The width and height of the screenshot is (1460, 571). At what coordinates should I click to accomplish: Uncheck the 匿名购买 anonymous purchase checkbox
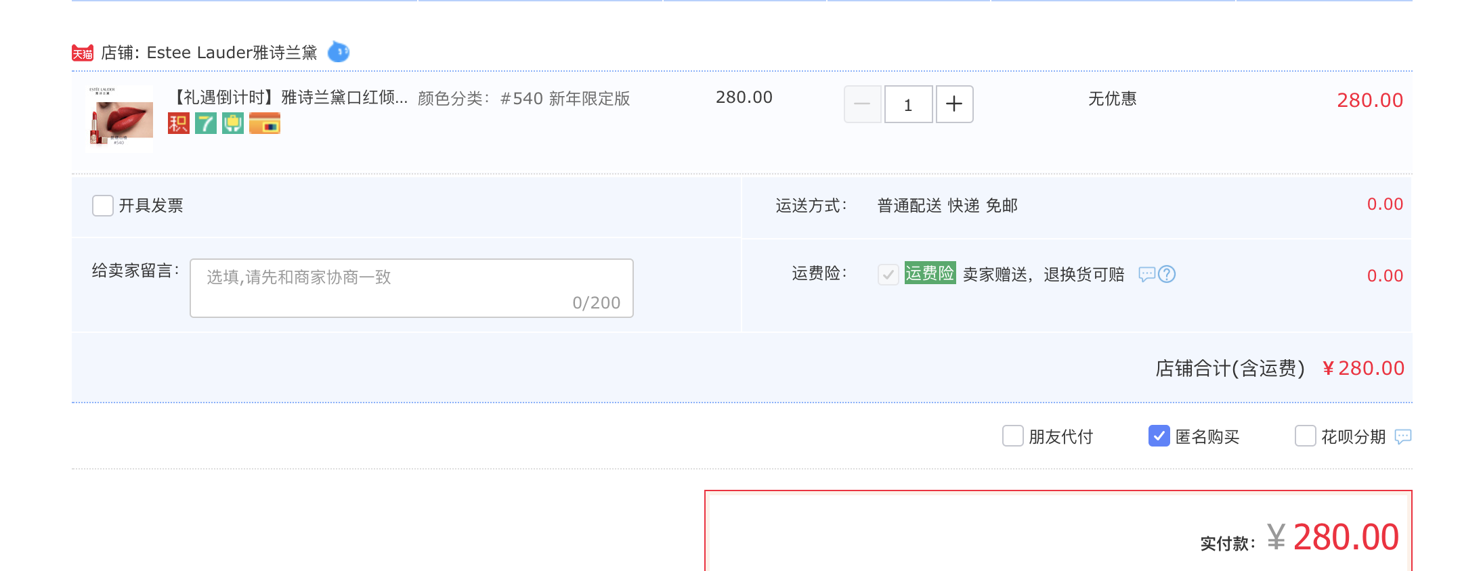coord(1159,436)
